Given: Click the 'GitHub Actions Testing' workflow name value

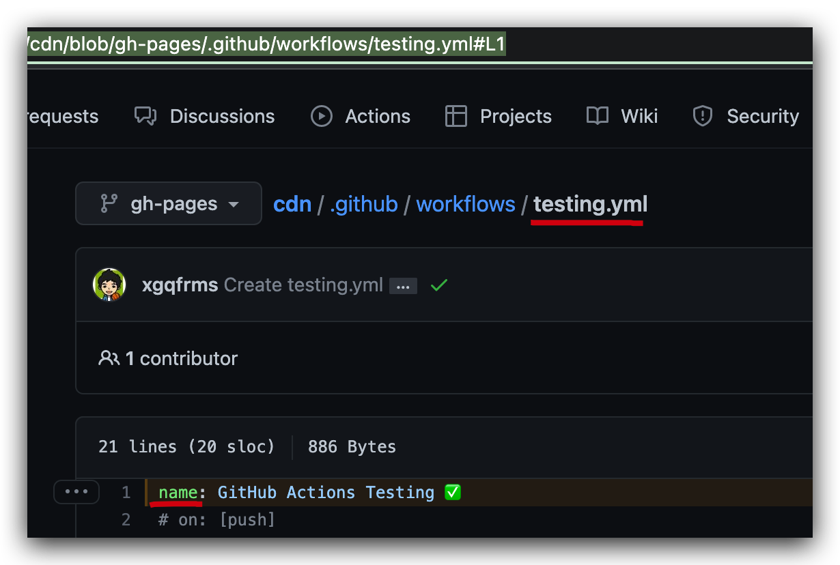Looking at the screenshot, I should [326, 492].
